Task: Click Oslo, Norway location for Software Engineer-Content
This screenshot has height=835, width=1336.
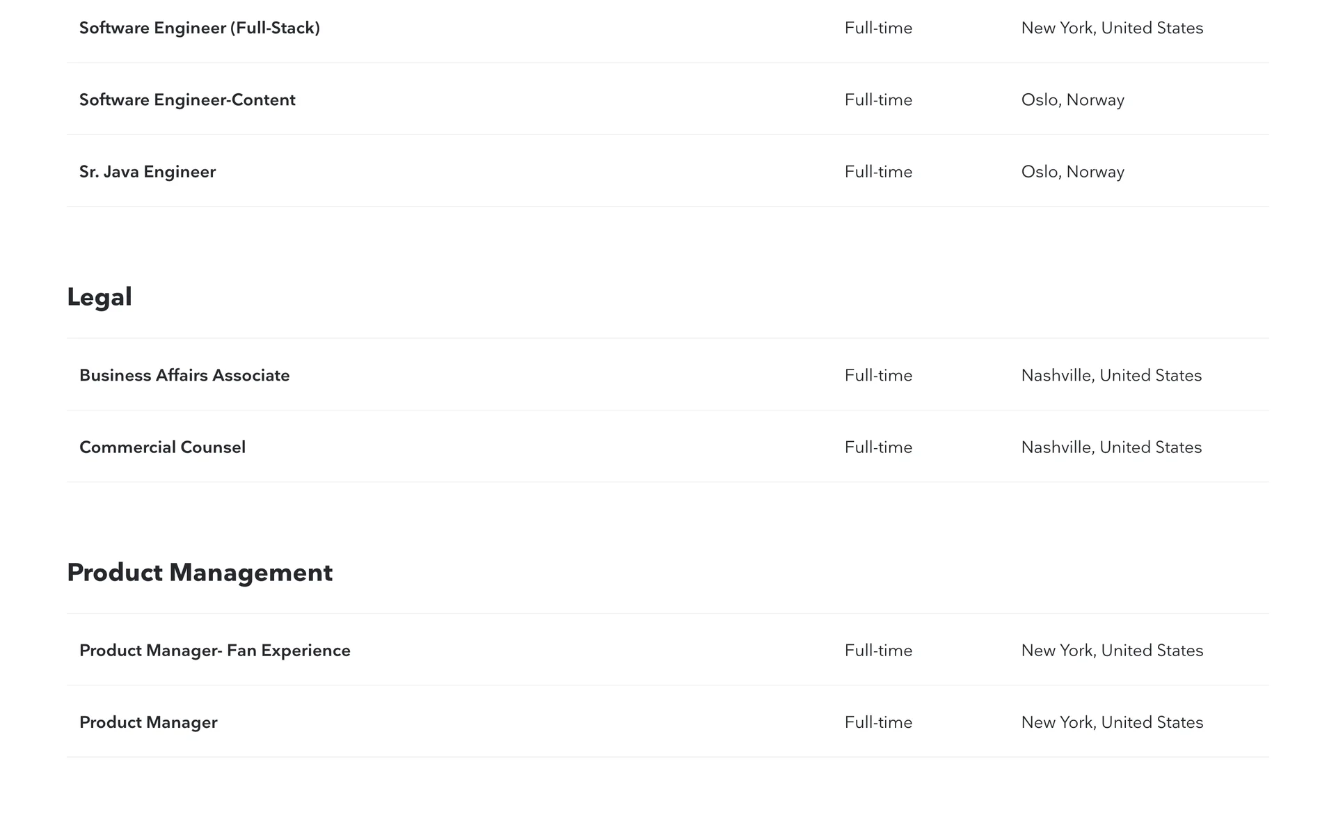Action: pyautogui.click(x=1072, y=100)
